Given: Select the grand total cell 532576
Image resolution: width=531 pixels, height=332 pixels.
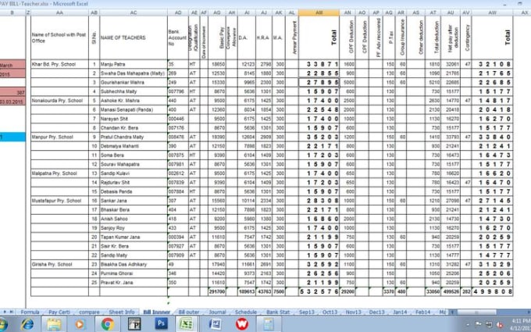Looking at the screenshot, I should [319, 291].
